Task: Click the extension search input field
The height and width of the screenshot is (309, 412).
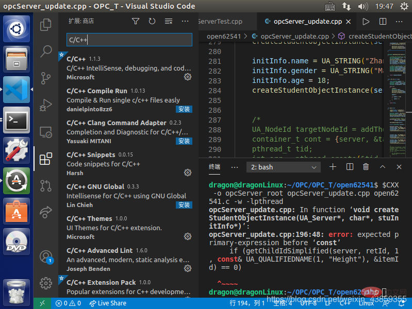Action: pyautogui.click(x=129, y=40)
